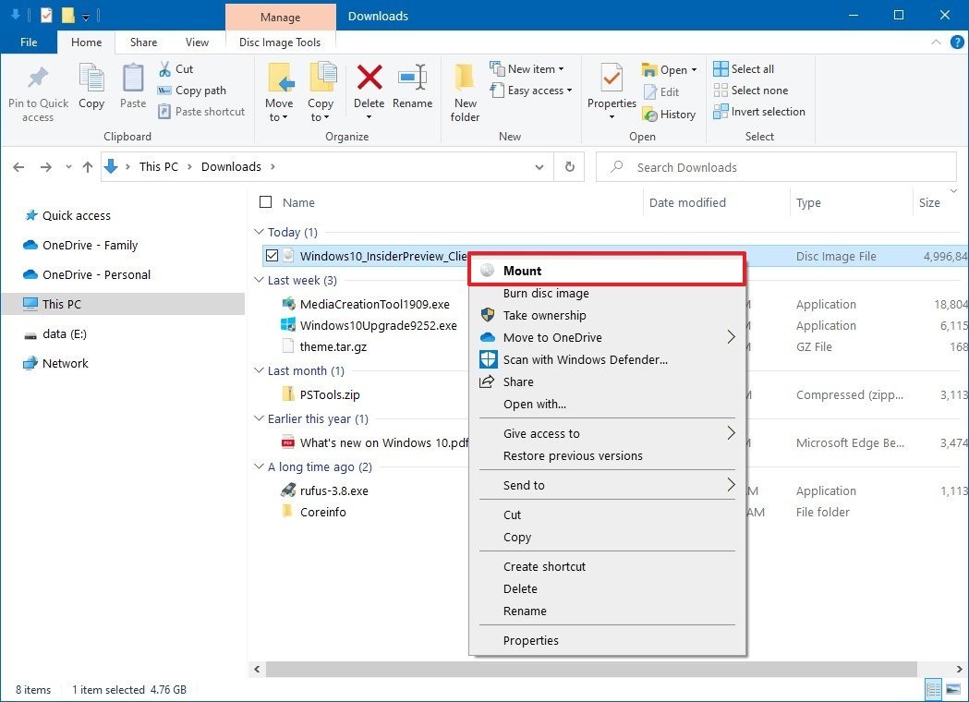This screenshot has height=702, width=969.
Task: Create a New folder from ribbon
Action: 465,92
